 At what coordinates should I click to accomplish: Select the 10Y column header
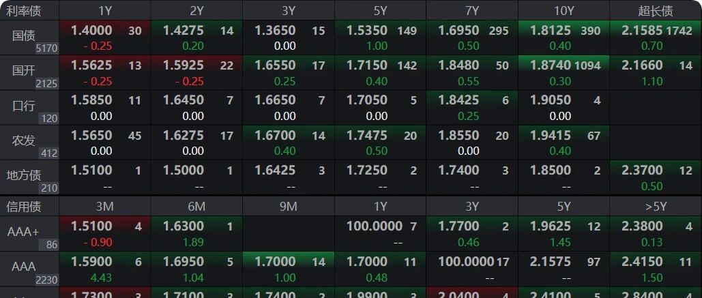coord(564,11)
